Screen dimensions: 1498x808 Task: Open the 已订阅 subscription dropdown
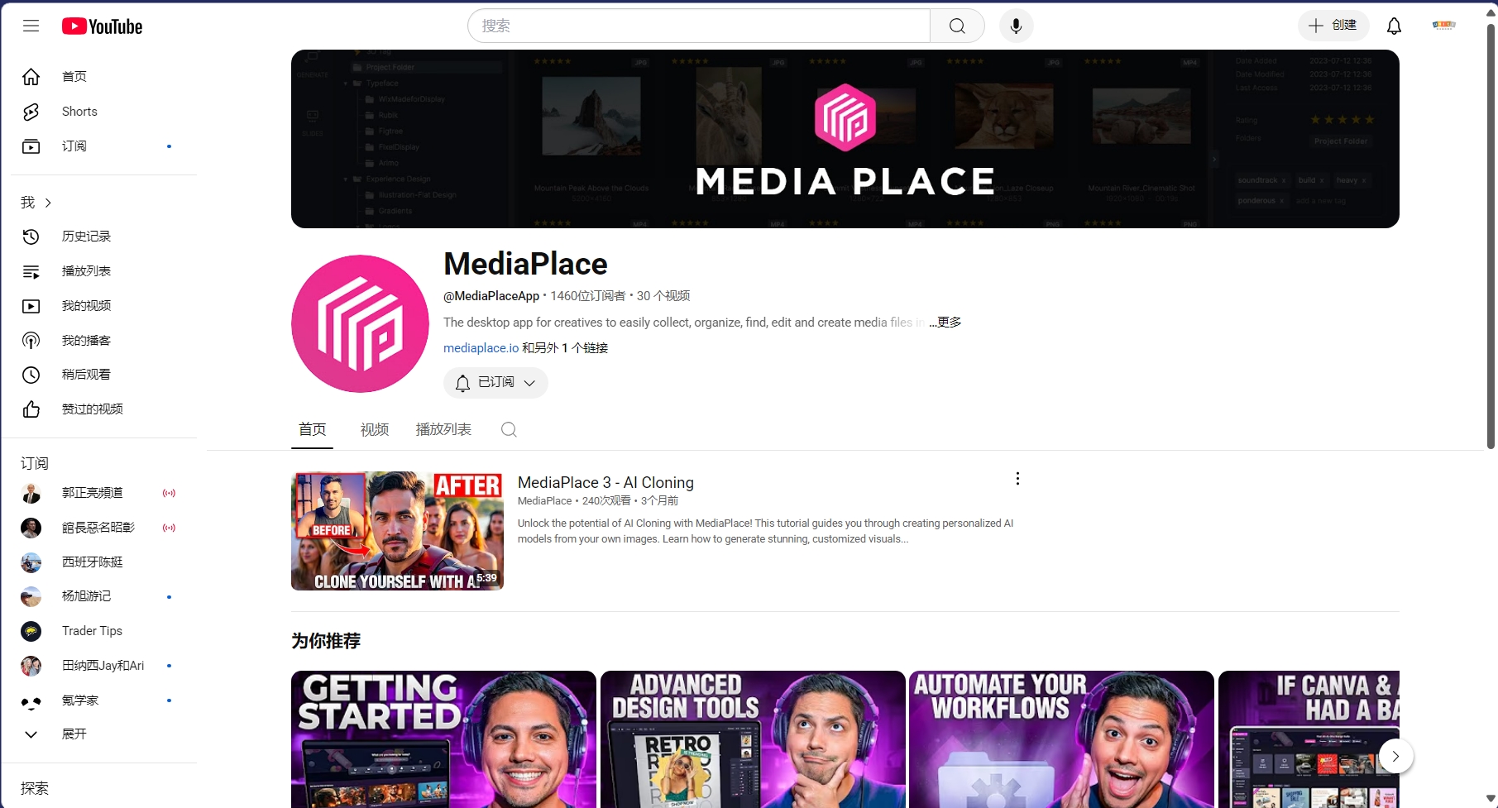[495, 383]
